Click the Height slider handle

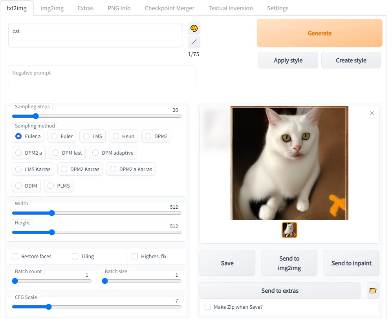pyautogui.click(x=52, y=232)
